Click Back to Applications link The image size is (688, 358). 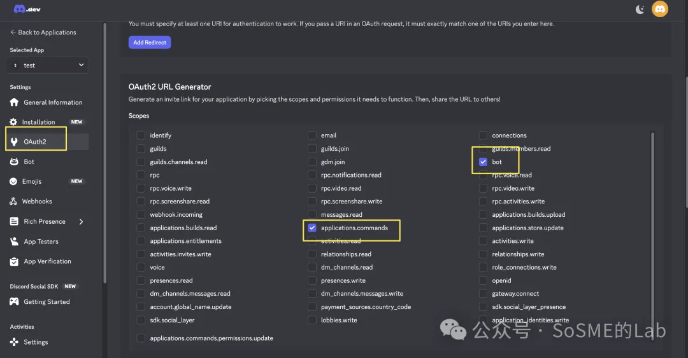(x=43, y=32)
